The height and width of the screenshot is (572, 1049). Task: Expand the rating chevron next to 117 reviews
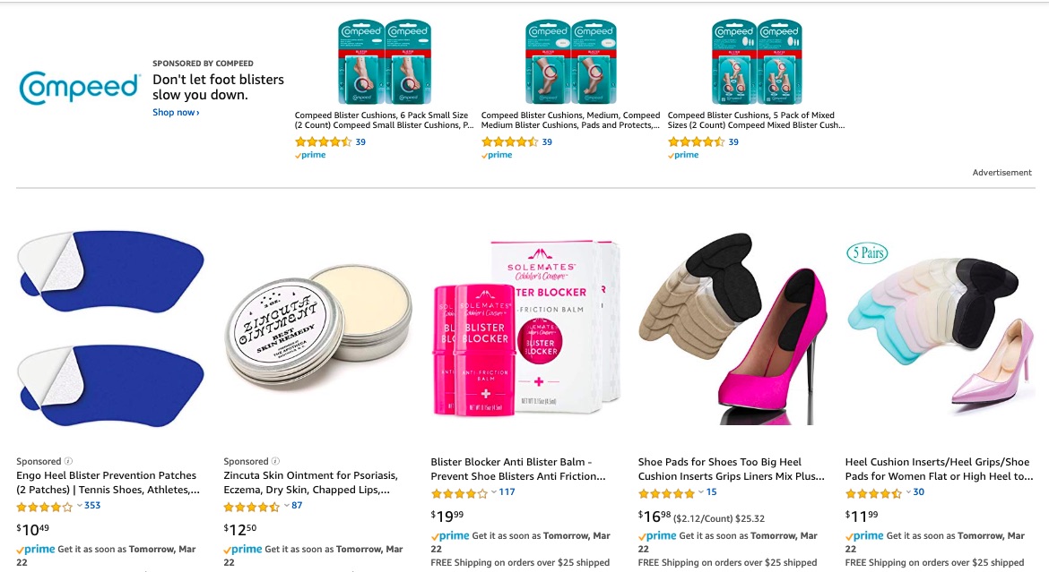494,491
